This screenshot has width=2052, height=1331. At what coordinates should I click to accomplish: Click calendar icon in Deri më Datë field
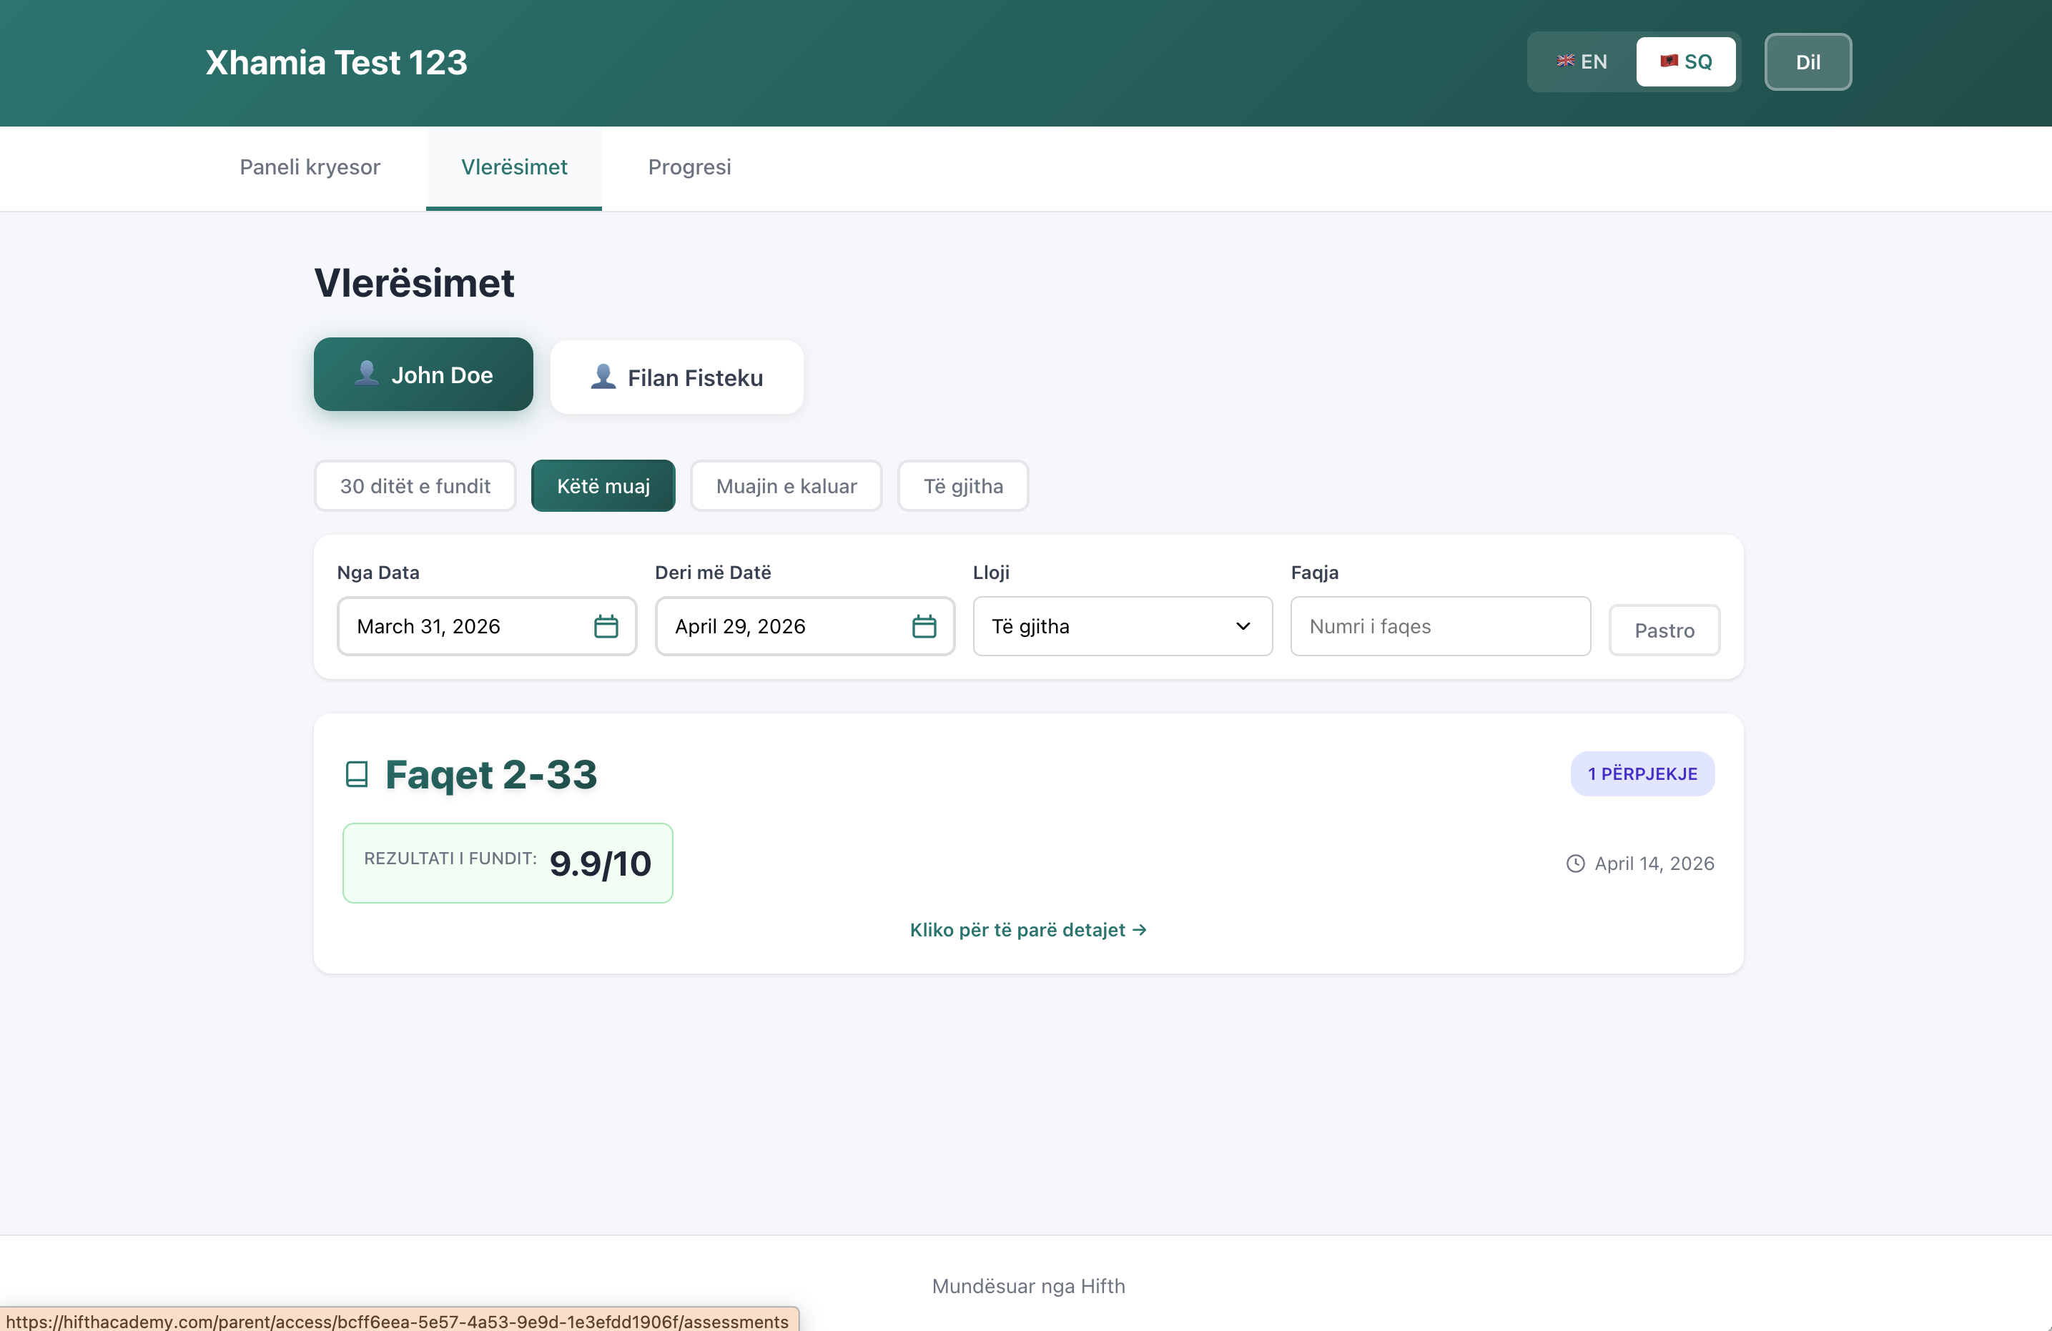[924, 627]
